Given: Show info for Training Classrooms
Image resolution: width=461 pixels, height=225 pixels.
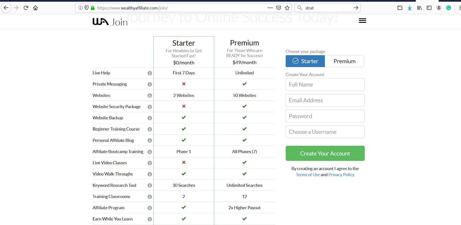Looking at the screenshot, I should pos(150,197).
